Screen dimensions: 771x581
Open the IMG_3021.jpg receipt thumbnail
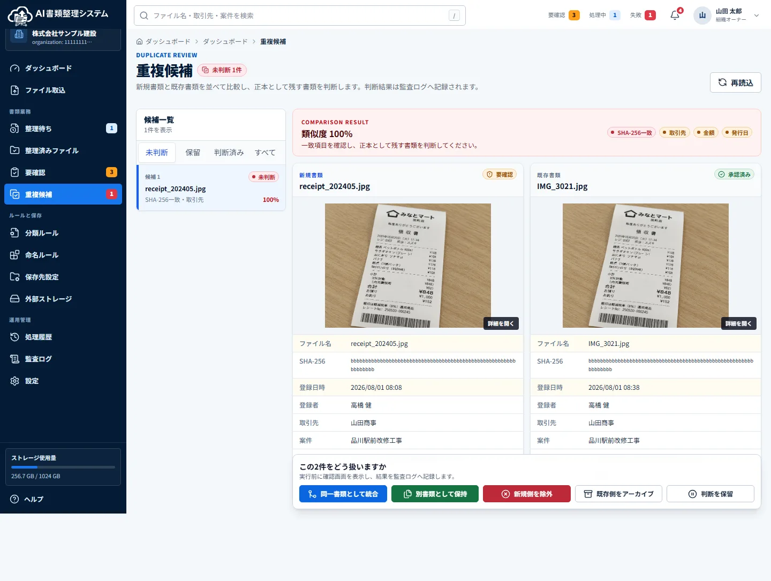pyautogui.click(x=646, y=266)
